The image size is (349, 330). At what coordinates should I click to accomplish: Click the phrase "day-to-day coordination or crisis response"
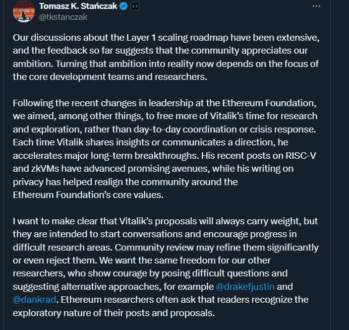click(224, 130)
